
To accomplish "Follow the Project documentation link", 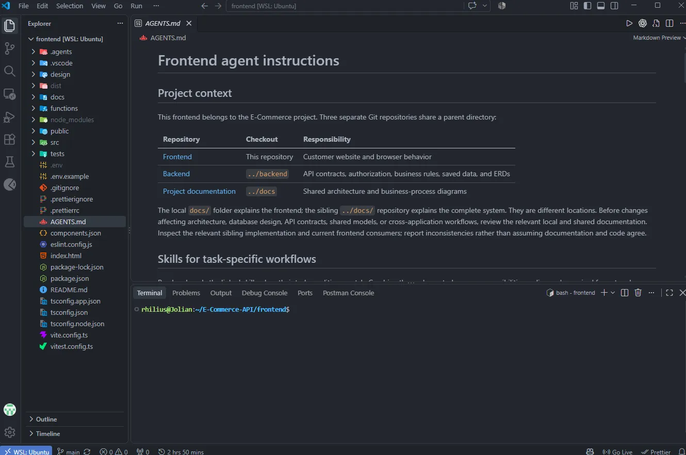I will click(x=199, y=191).
